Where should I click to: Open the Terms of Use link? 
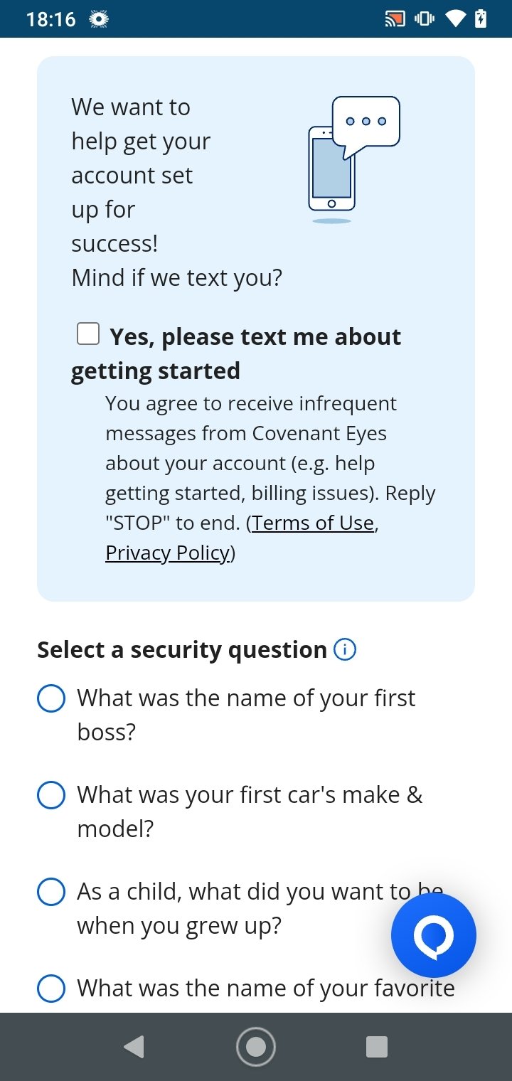pos(313,523)
